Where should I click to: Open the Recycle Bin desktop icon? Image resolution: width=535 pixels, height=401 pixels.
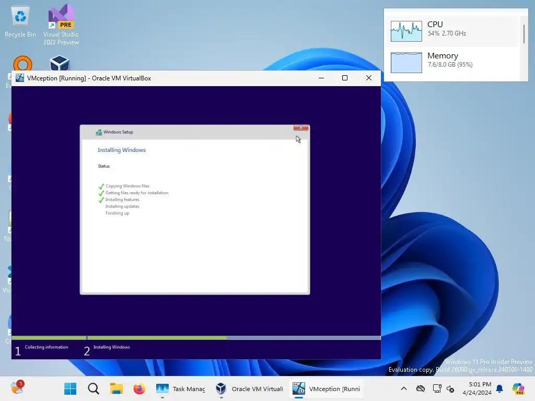(20, 22)
